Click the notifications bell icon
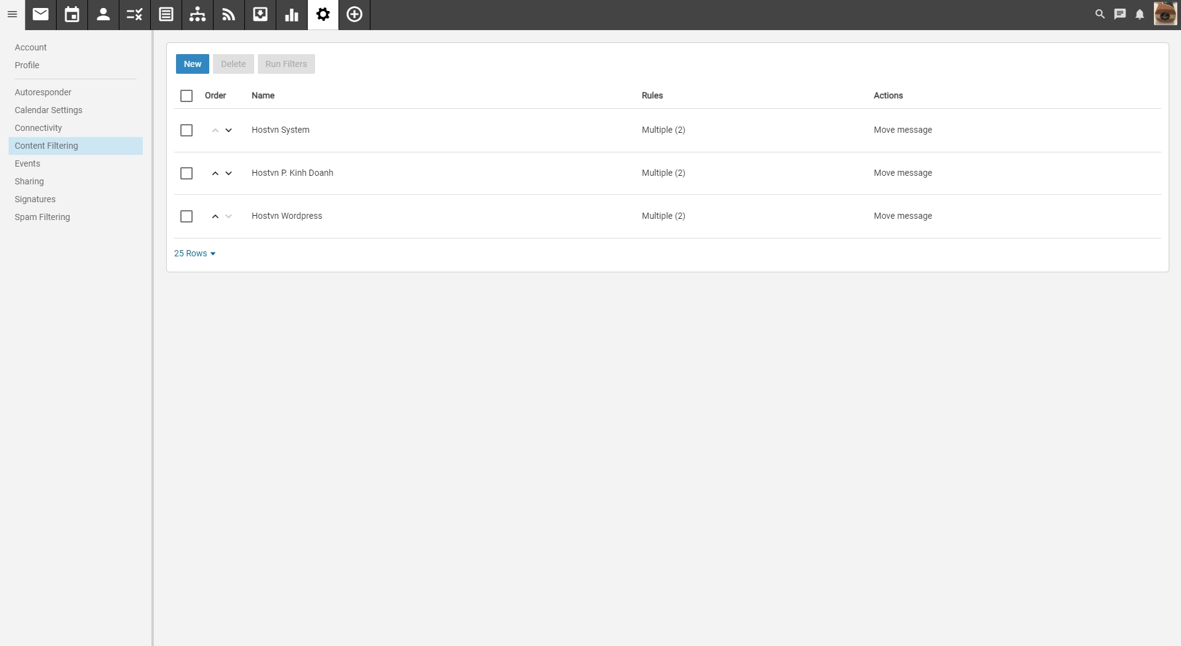The height and width of the screenshot is (646, 1181). click(1140, 14)
